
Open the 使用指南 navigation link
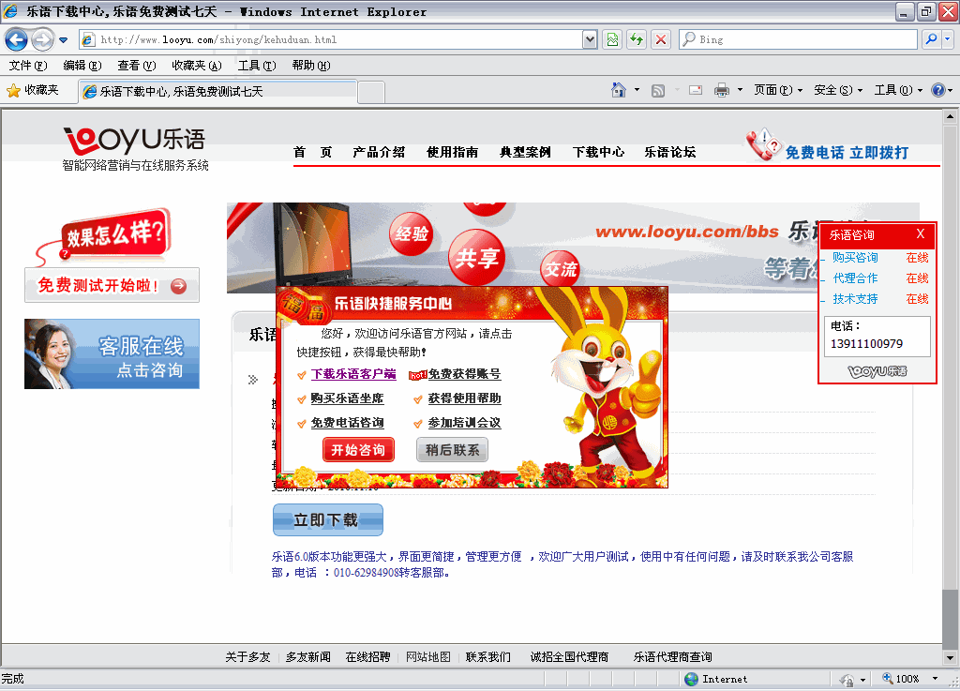(453, 153)
